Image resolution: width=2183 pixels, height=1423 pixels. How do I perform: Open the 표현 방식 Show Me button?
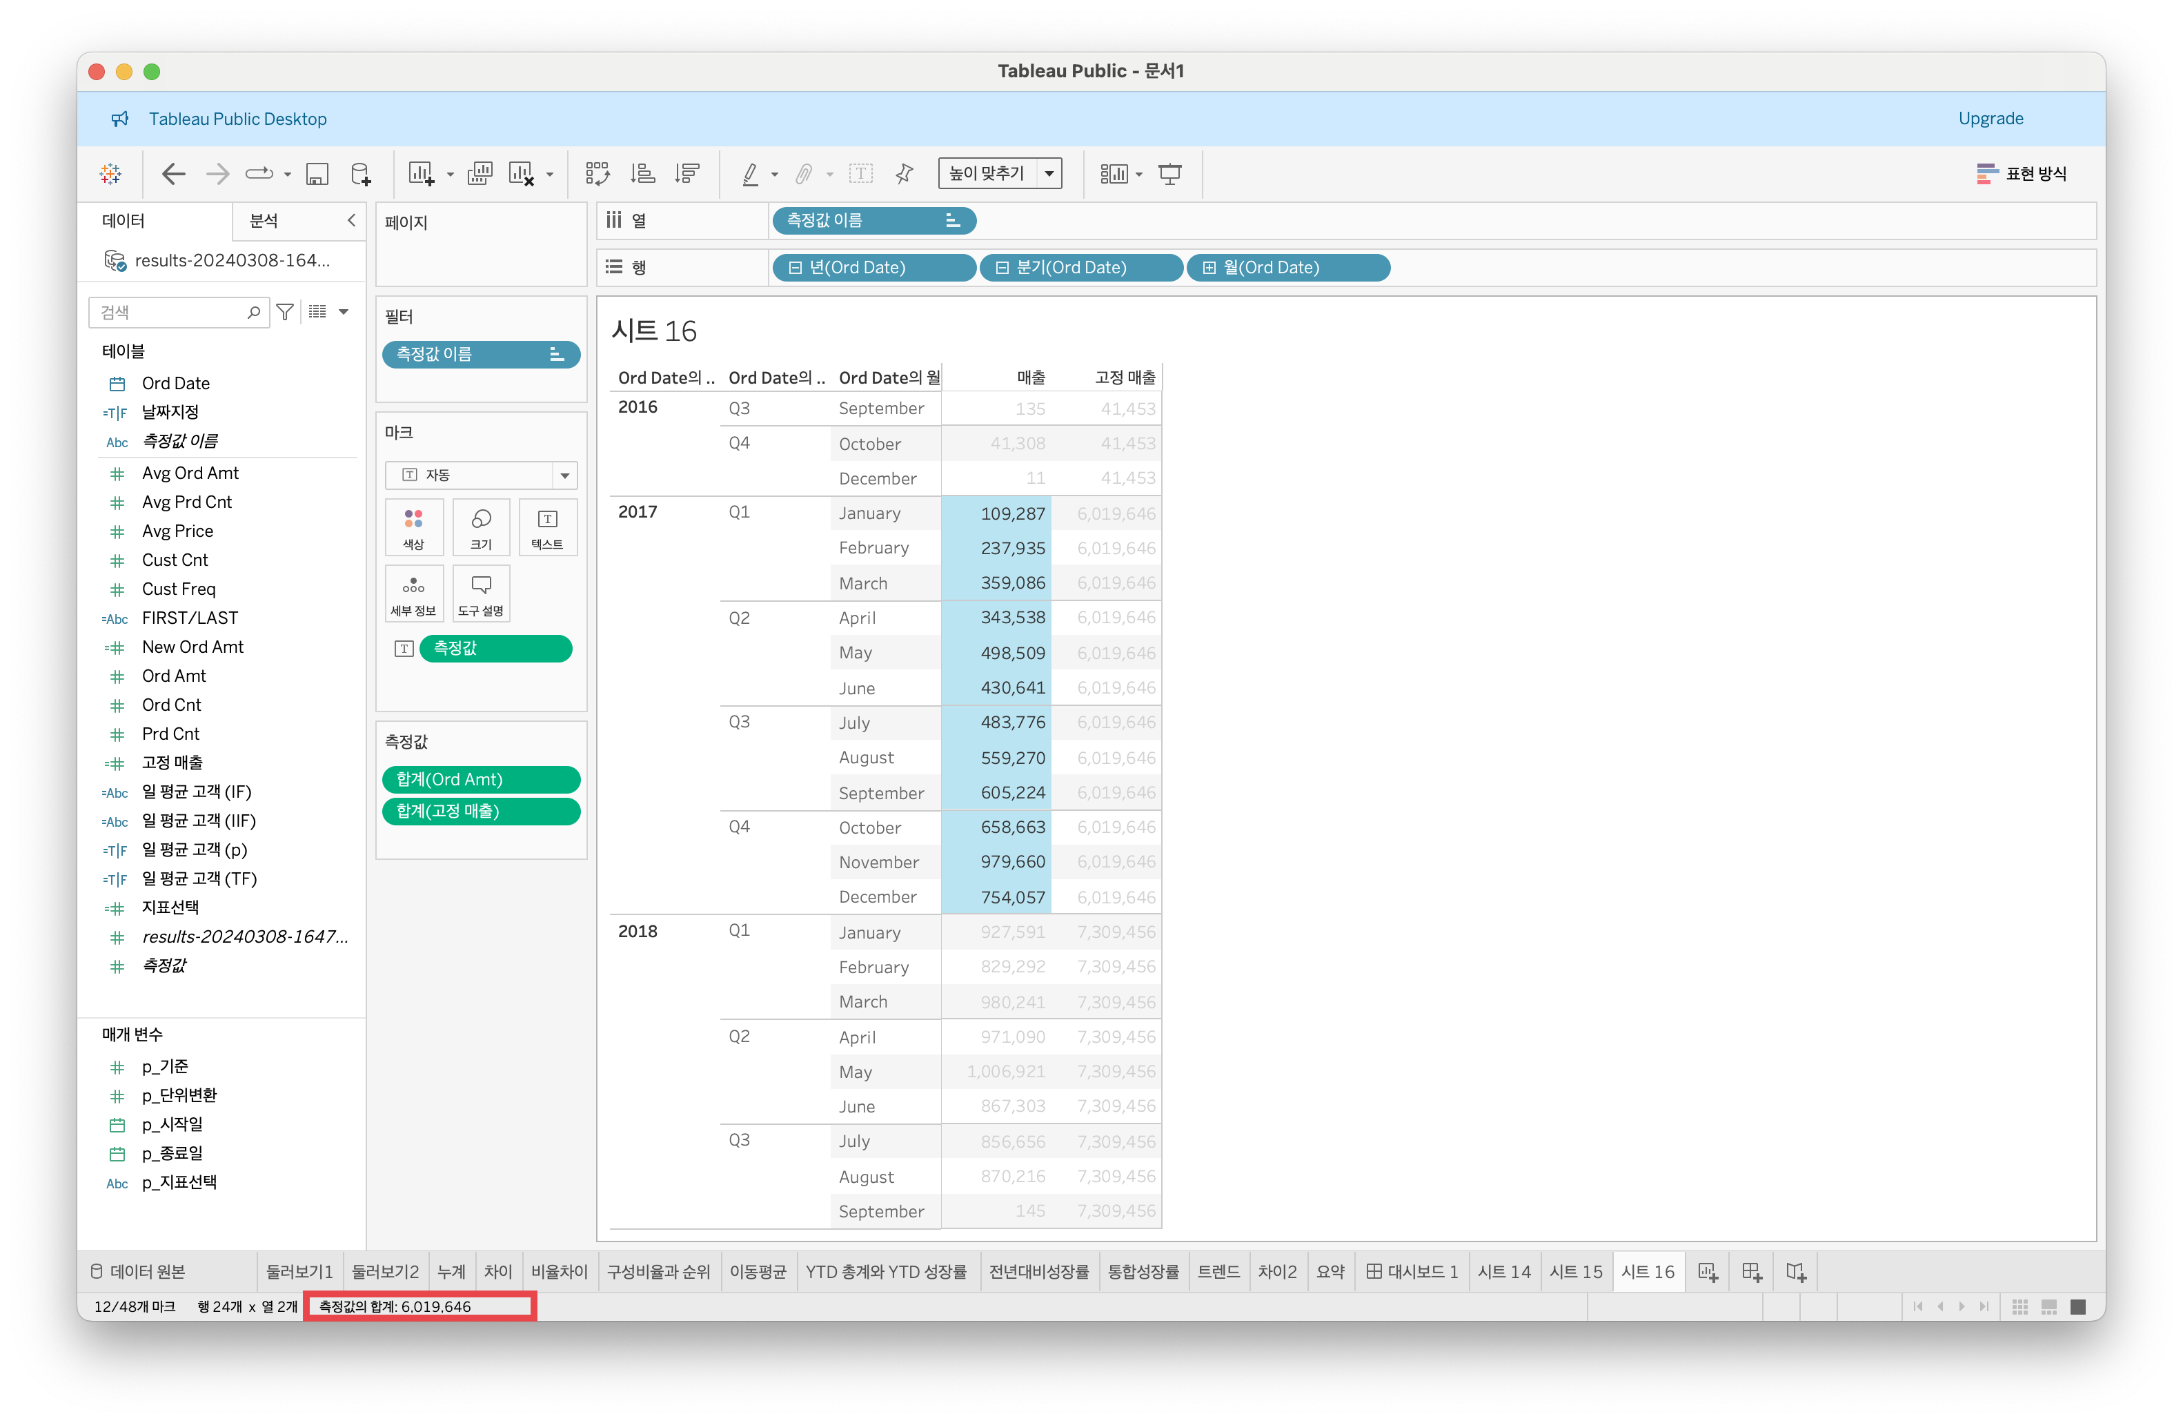[2022, 173]
